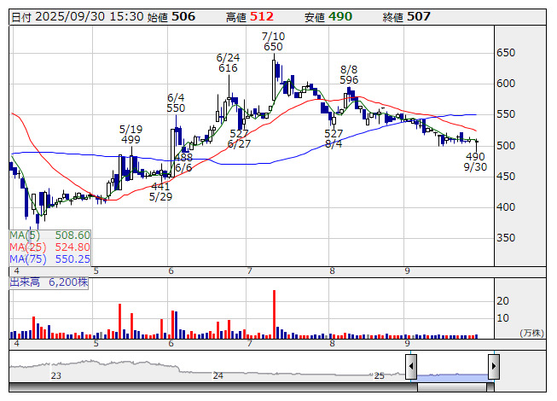Click the (万株) volume unit label
This screenshot has height=401, width=557.
[x=531, y=333]
